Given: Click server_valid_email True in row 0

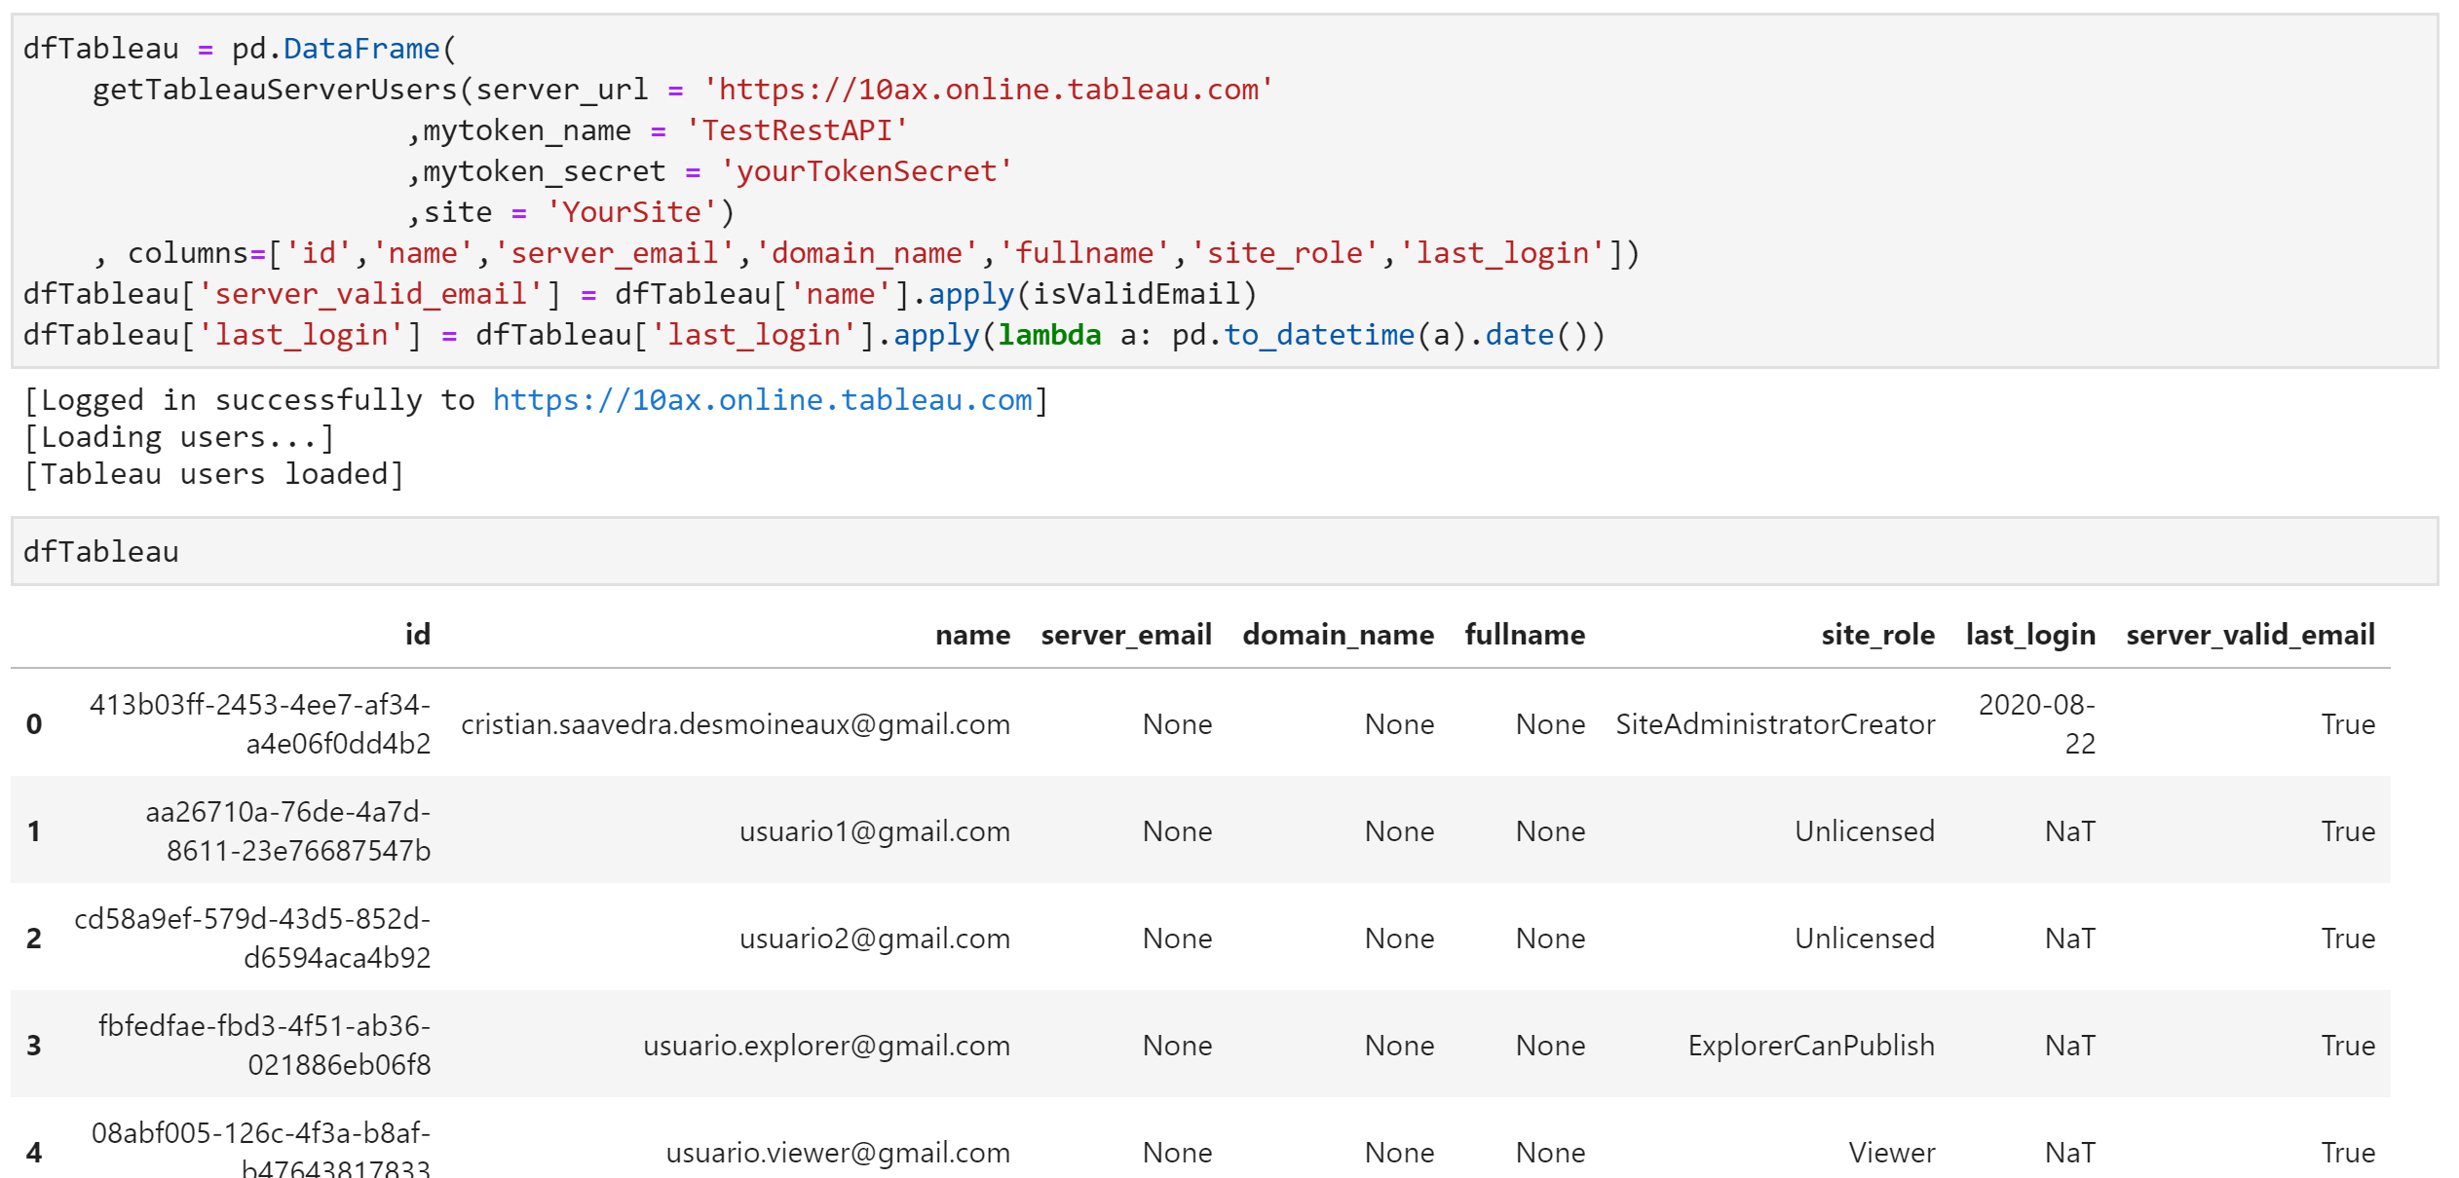Looking at the screenshot, I should pyautogui.click(x=2348, y=724).
